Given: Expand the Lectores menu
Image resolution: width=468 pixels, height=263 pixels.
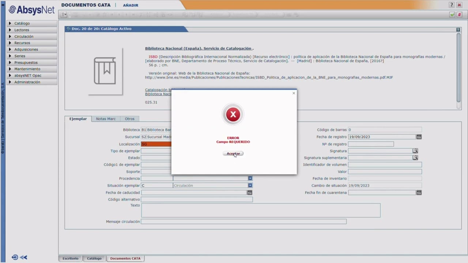Looking at the screenshot, I should 32,30.
